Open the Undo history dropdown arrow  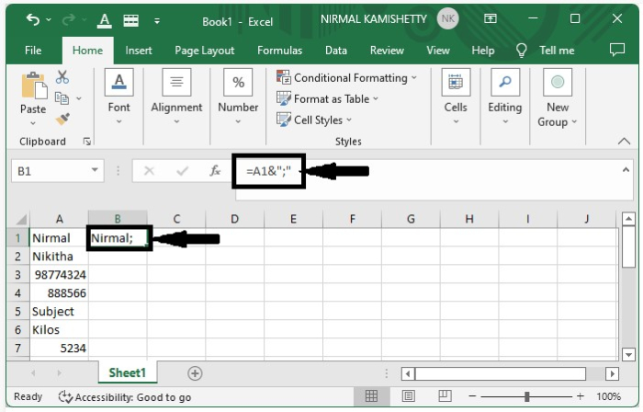pos(49,19)
